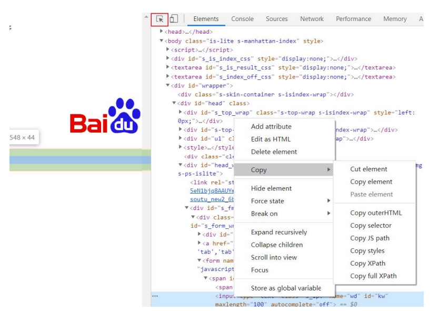This screenshot has width=438, height=311.
Task: Click the Baidu logo image
Action: pos(105,116)
